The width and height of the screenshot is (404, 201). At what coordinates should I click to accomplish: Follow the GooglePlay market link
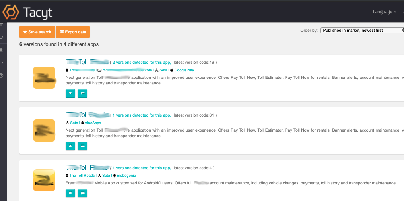184,70
